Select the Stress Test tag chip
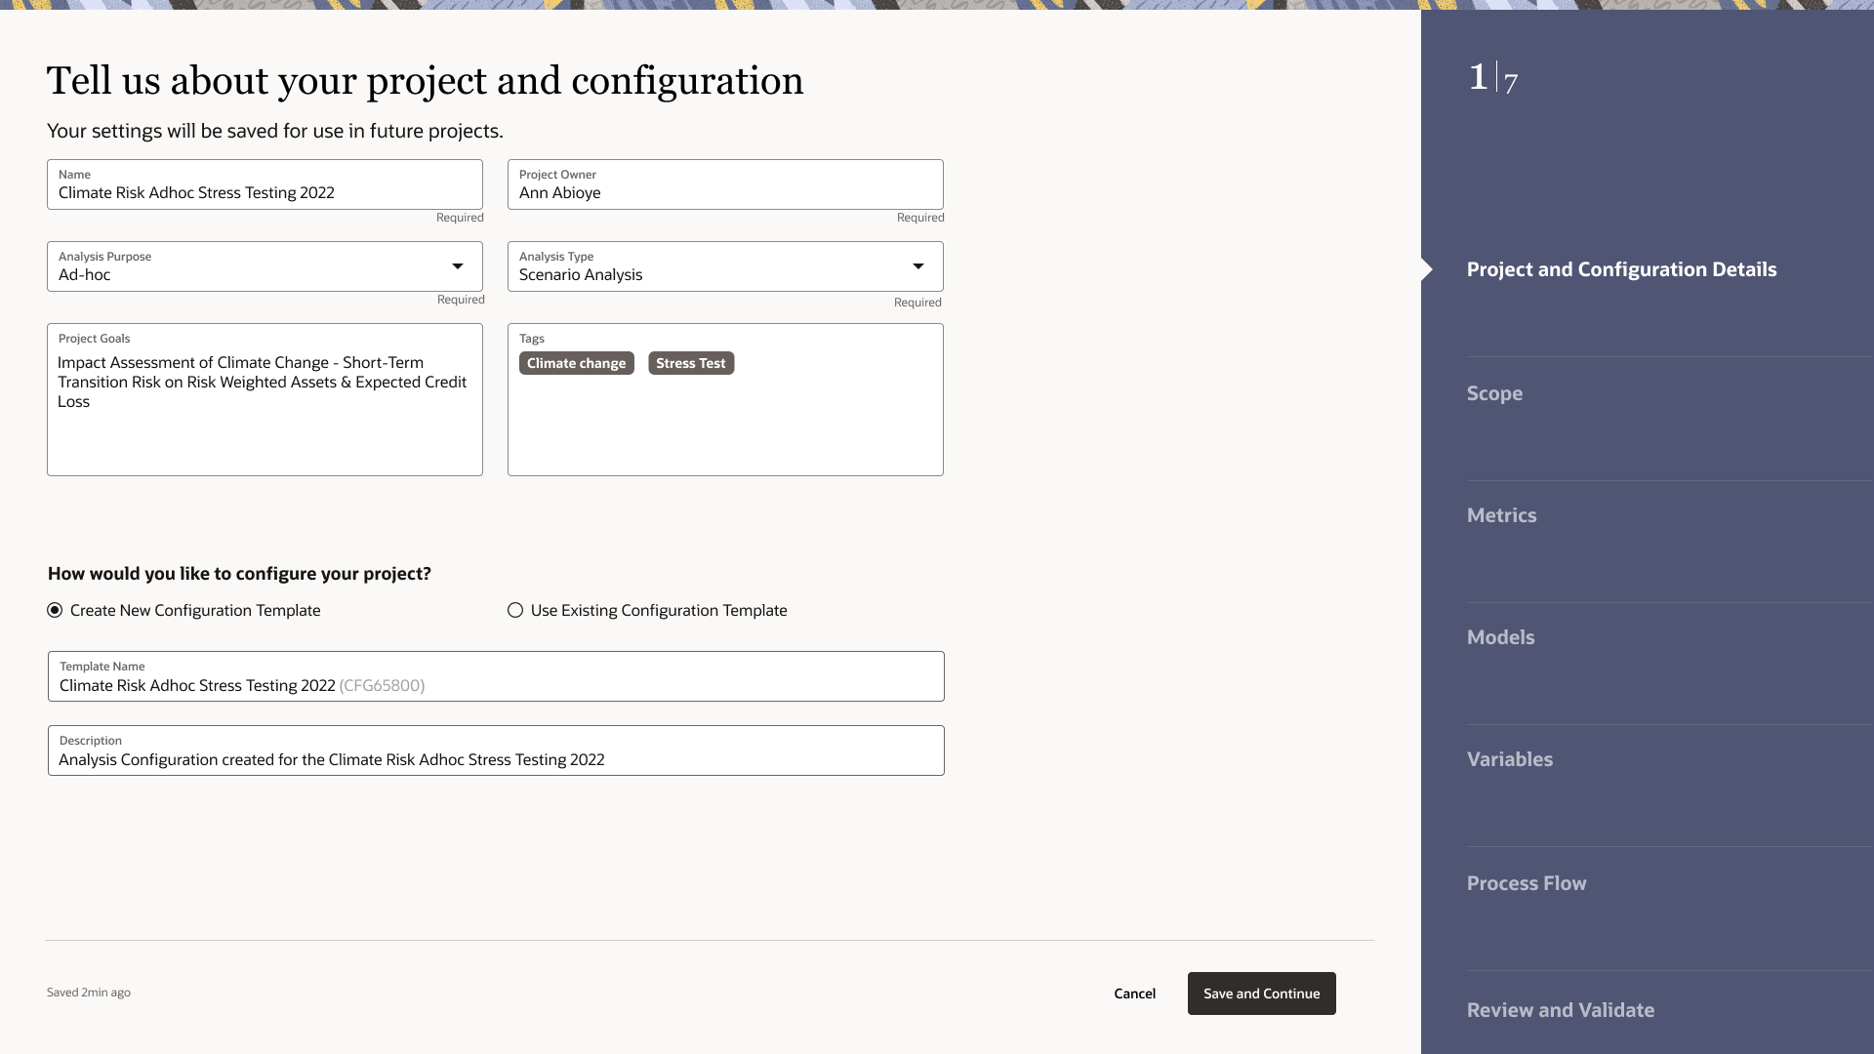1874x1054 pixels. [691, 363]
